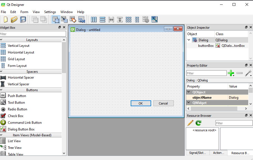Apply Lay Out Horizontally toolbar icon
253x160 pixels.
(x=93, y=20)
